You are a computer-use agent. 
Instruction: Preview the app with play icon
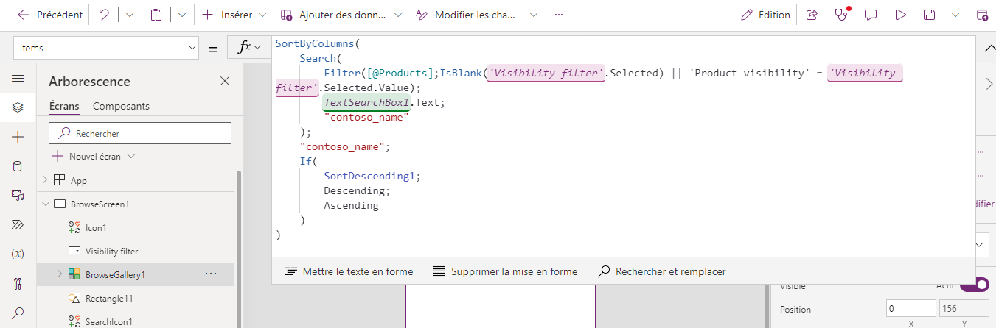point(900,15)
